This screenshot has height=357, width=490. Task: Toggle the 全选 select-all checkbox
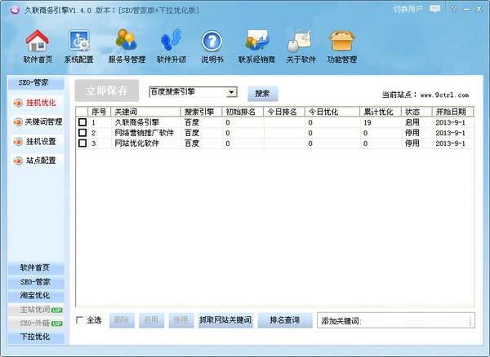(80, 320)
